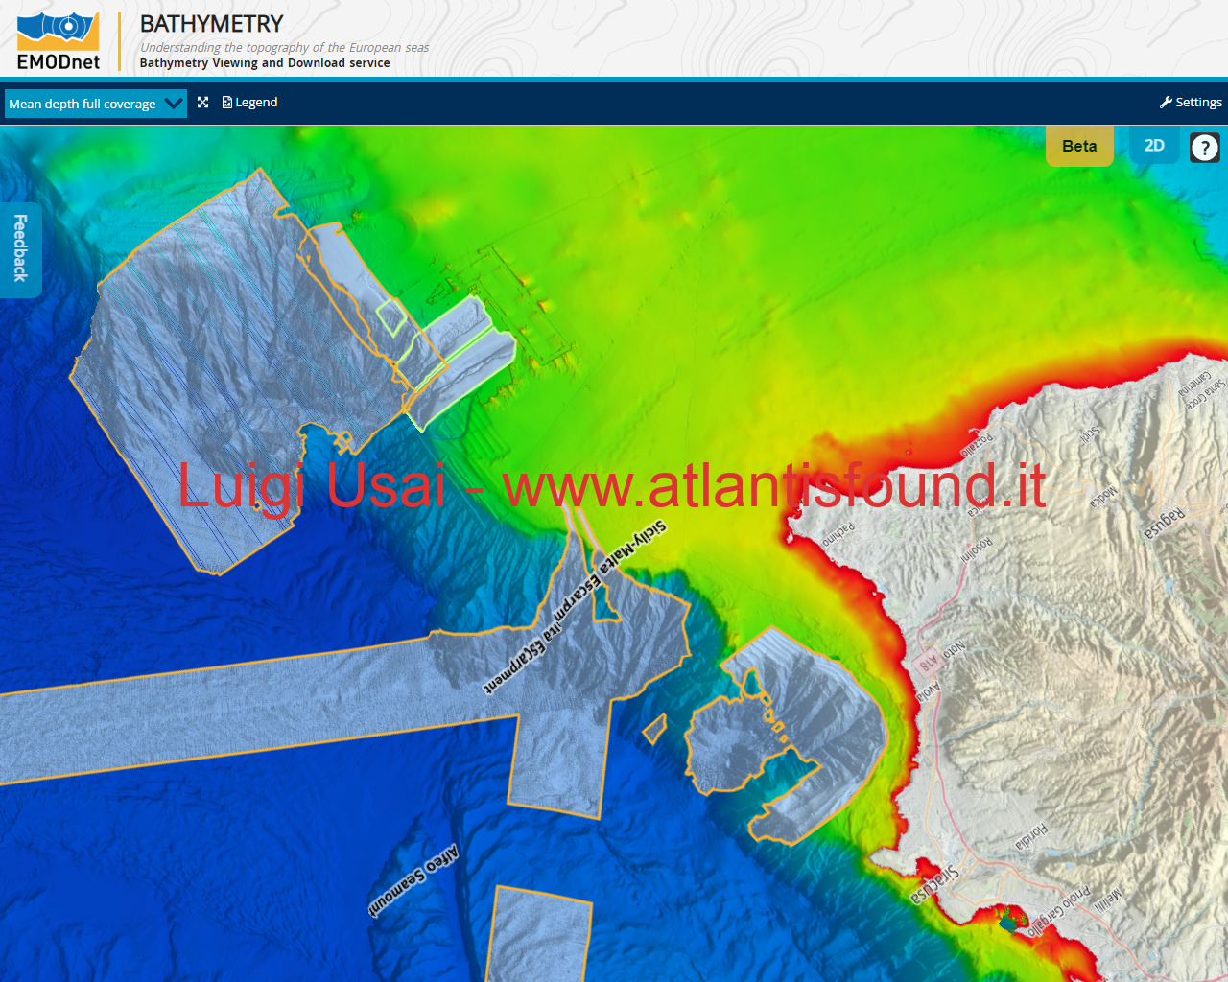Open the Mean depth full coverage dropdown
1228x982 pixels.
[95, 104]
